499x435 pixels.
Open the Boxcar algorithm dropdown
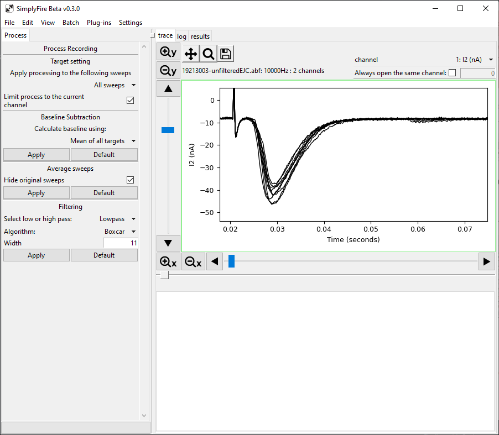click(x=120, y=232)
